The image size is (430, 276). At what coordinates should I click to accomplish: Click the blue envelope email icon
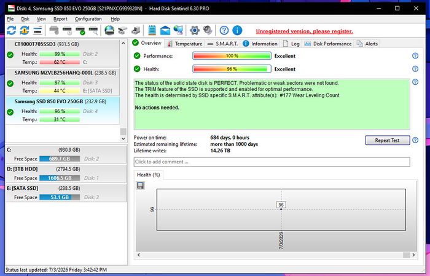165,30
